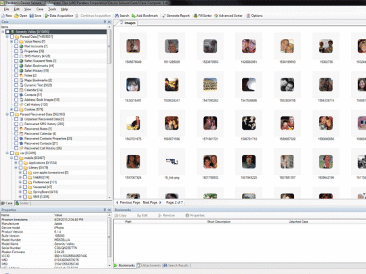Tick the Safari Bookmarks checkbox
This screenshot has width=366, height=274.
pos(16,66)
